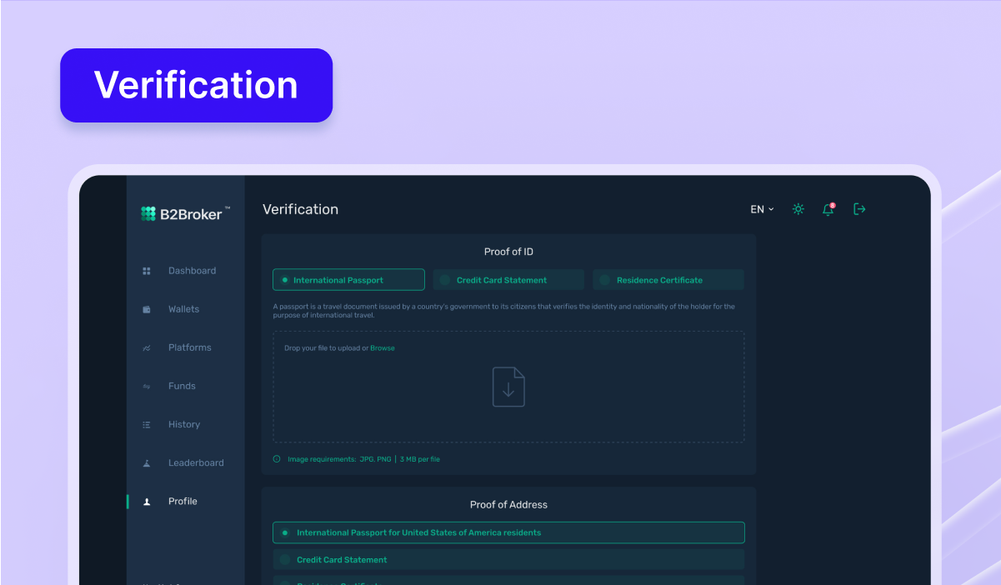Select International Passport for United States residents

(x=508, y=532)
